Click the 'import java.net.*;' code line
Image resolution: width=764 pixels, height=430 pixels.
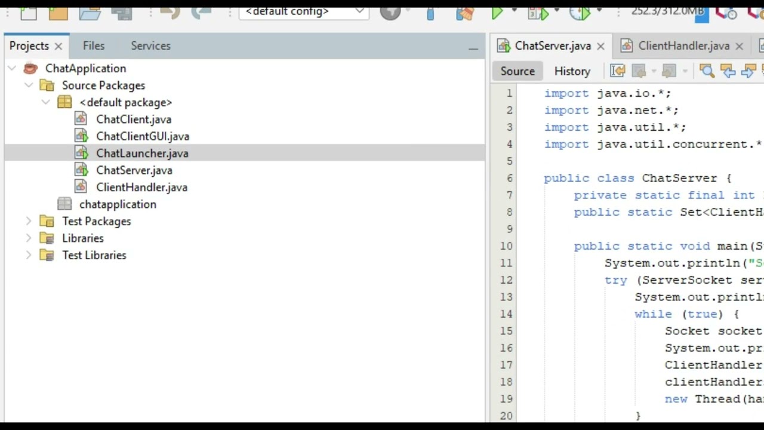click(611, 110)
